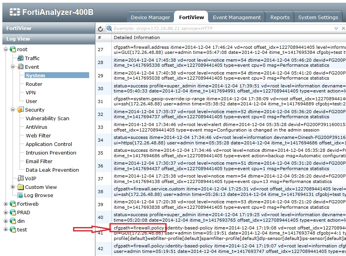Collapse the root tree node
Image resolution: width=346 pixels, height=256 pixels.
pyautogui.click(x=6, y=49)
